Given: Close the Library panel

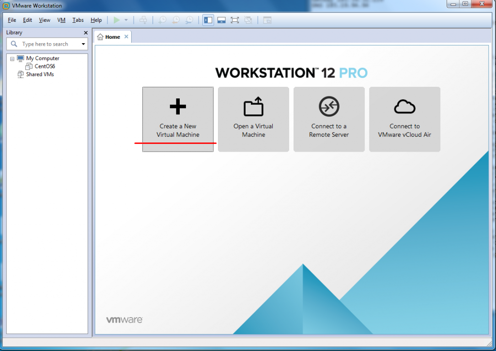Looking at the screenshot, I should click(x=86, y=33).
